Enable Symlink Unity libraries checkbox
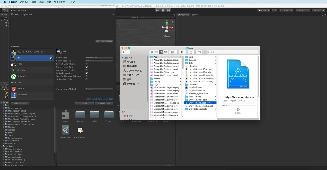The height and width of the screenshot is (170, 327). [87, 64]
